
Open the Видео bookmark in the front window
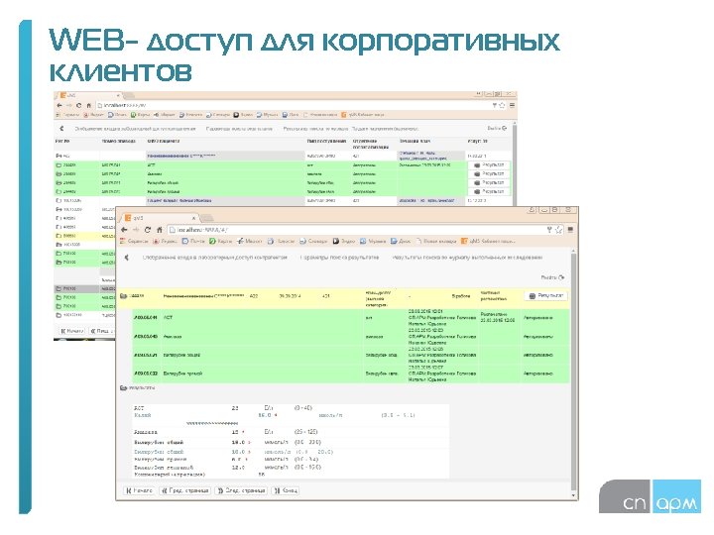click(x=344, y=241)
